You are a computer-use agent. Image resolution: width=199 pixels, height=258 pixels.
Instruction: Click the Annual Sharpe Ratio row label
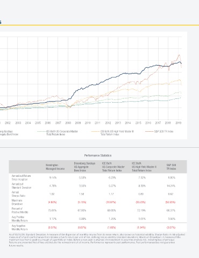coord(18,194)
